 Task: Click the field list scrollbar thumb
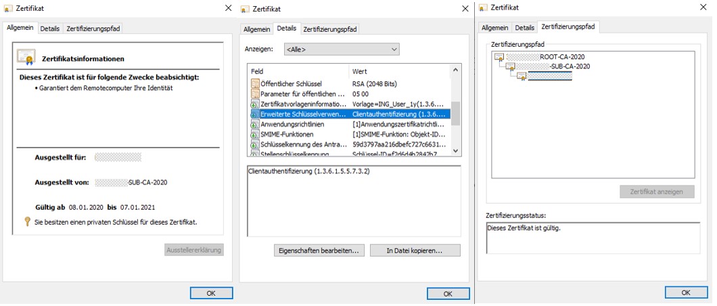point(455,113)
